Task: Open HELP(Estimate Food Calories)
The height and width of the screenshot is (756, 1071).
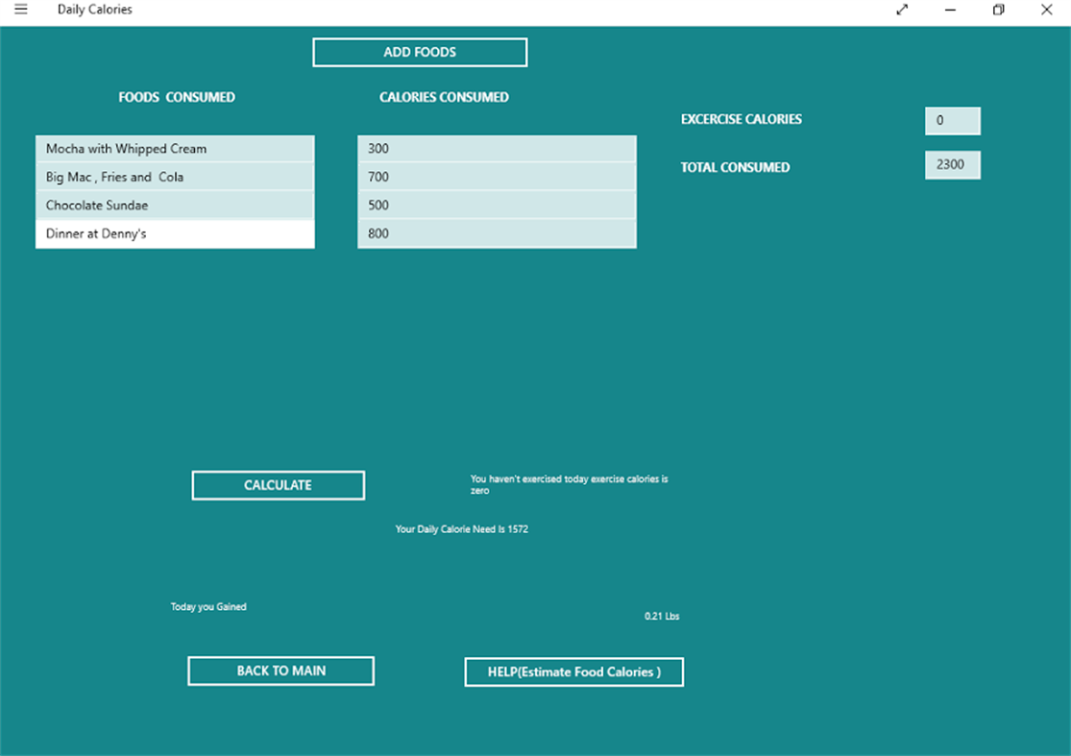Action: pyautogui.click(x=573, y=671)
